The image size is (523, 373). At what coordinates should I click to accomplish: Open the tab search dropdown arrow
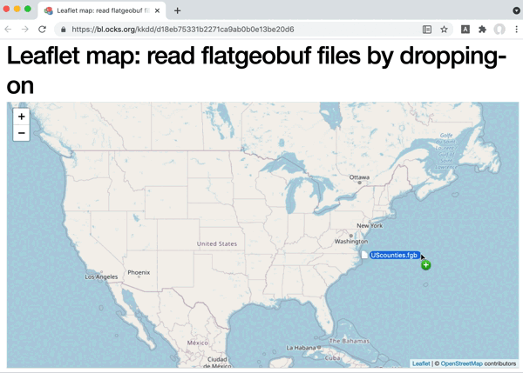point(516,10)
